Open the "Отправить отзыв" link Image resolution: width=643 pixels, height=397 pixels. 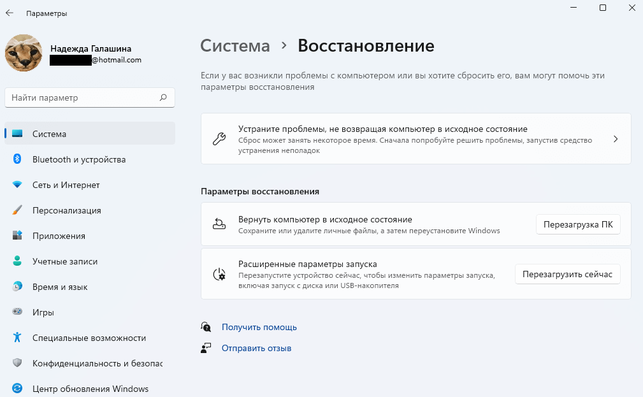(256, 348)
